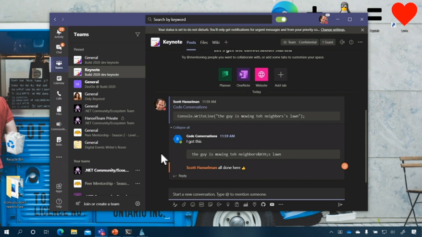This screenshot has height=237, width=422.
Task: Open the Recycle Bin desktop icon
Action: pos(14,147)
